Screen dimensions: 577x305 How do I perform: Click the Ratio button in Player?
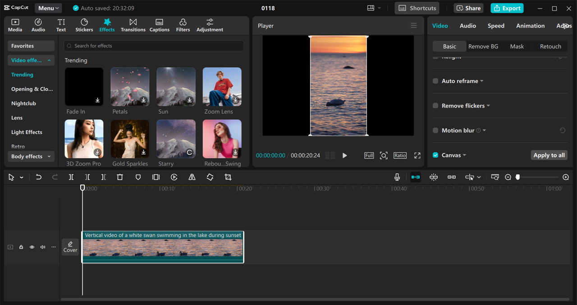point(400,155)
